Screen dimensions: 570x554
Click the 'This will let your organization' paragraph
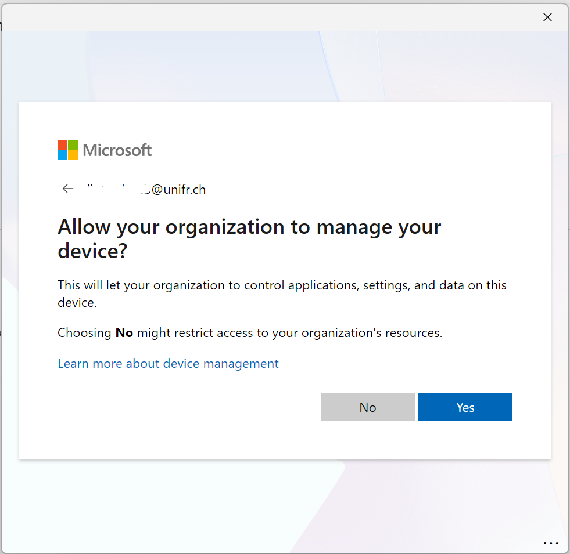point(282,294)
